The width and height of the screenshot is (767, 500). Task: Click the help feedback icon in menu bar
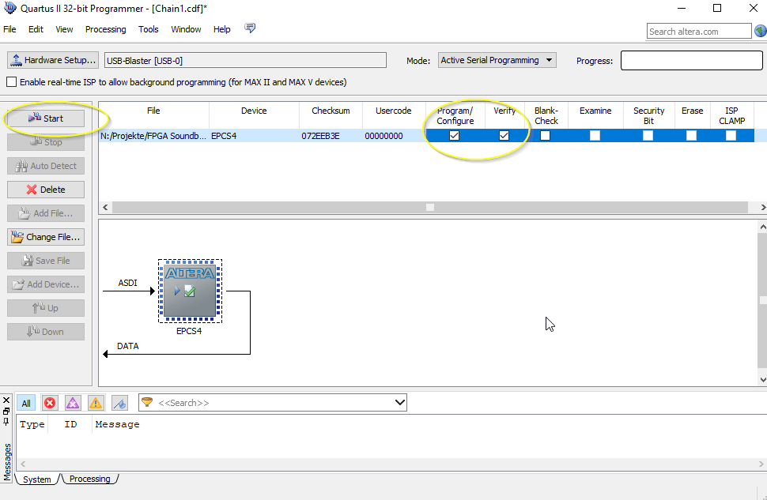[251, 29]
